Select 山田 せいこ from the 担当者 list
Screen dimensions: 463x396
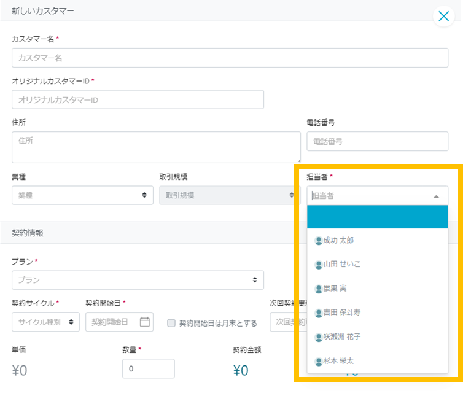(378, 264)
